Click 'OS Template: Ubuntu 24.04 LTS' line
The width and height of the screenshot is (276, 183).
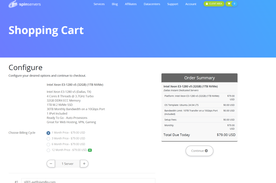coord(181,105)
